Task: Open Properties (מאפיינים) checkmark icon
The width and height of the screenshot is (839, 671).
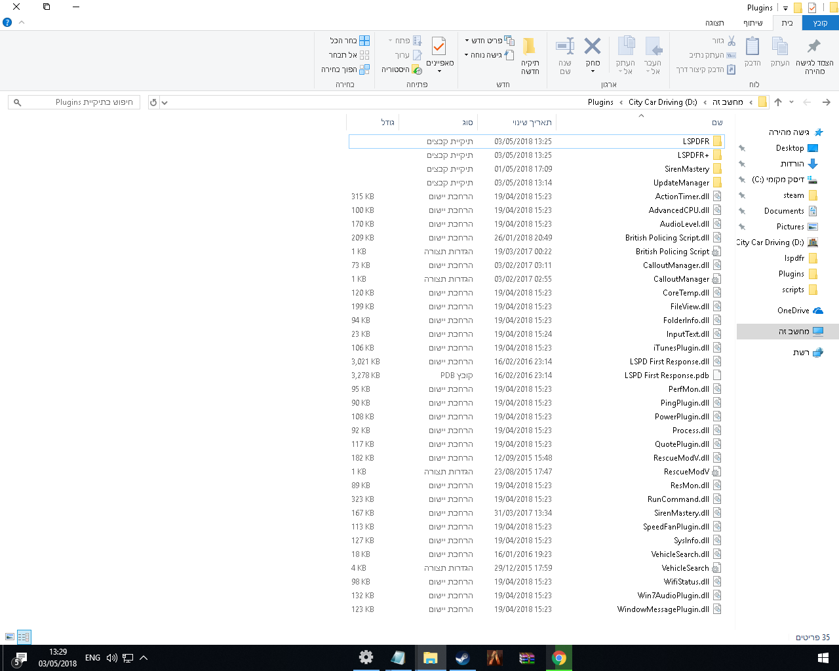Action: (x=439, y=47)
